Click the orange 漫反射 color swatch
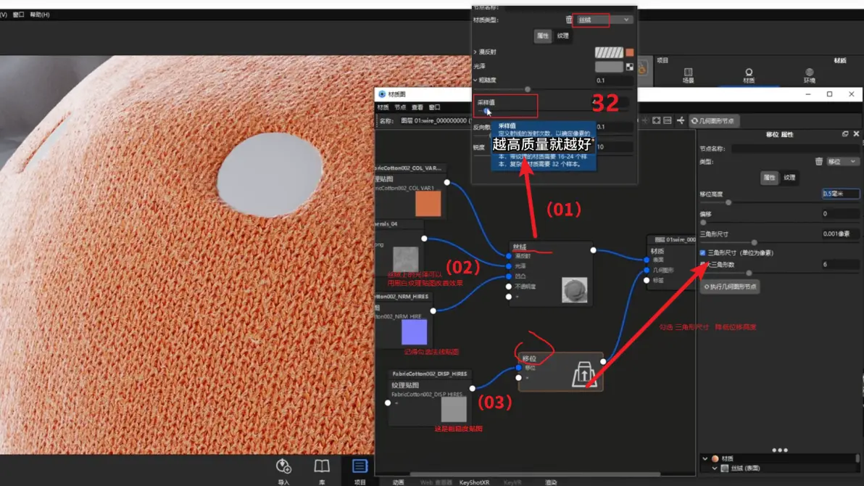Image resolution: width=864 pixels, height=486 pixels. click(629, 52)
